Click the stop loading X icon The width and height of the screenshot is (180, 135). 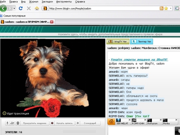pyautogui.click(x=29, y=8)
